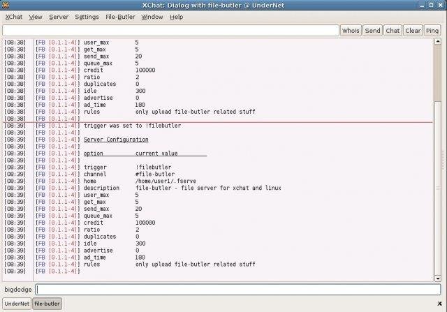The height and width of the screenshot is (312, 447).
Task: Open the View menu
Action: [36, 17]
